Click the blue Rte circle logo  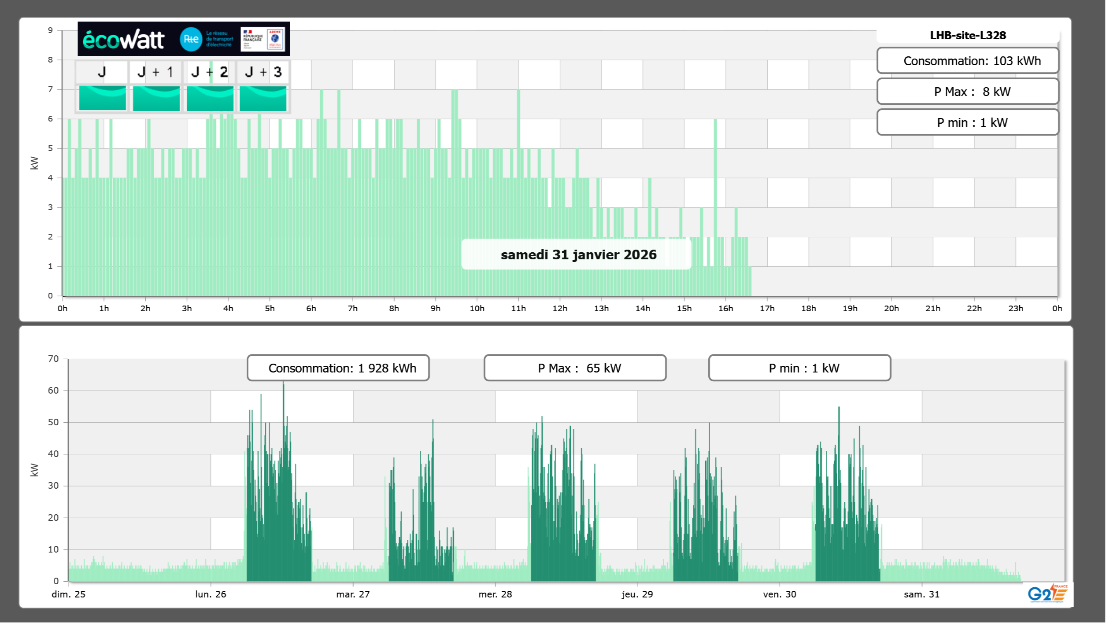191,39
